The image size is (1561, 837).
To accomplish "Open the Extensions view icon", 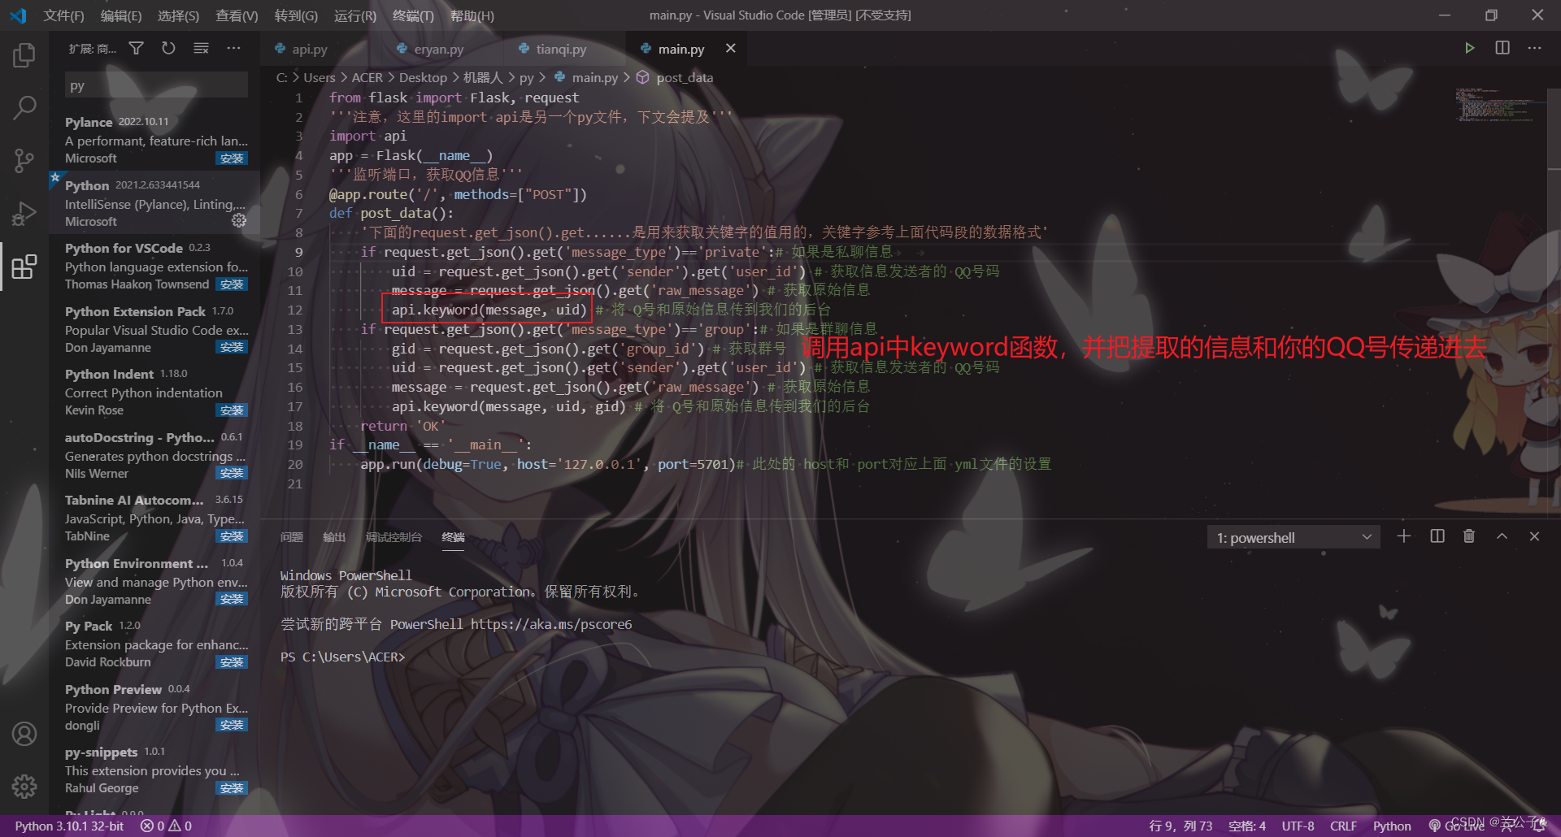I will [24, 267].
